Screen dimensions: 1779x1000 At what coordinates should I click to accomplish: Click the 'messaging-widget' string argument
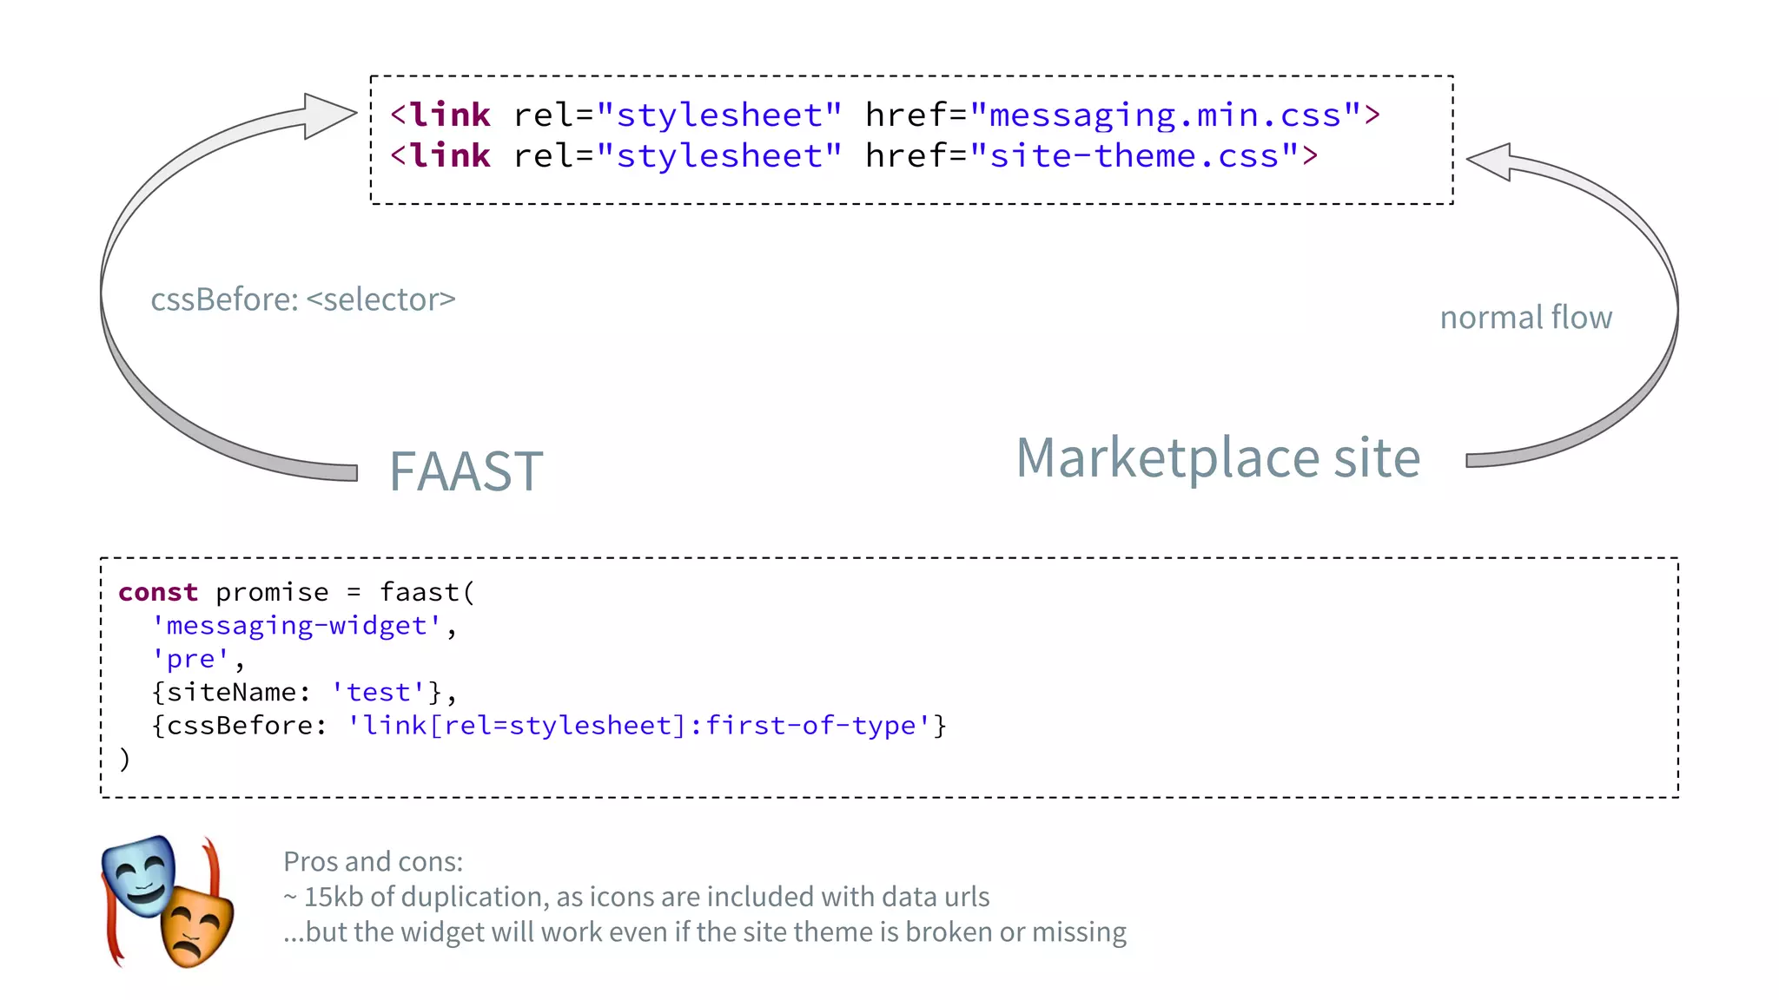[x=296, y=626]
